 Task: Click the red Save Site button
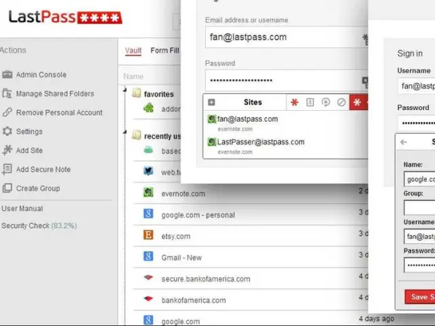[x=420, y=297]
